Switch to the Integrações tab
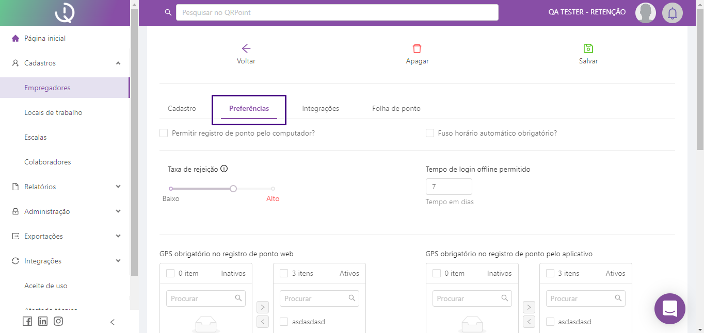The width and height of the screenshot is (704, 333). tap(321, 108)
